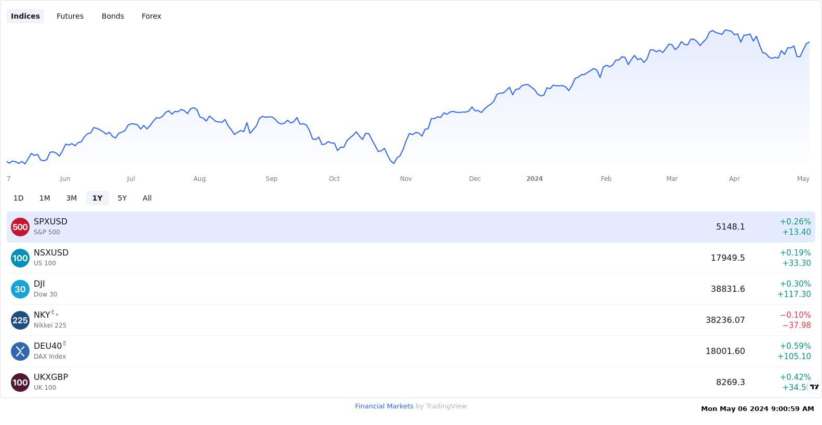822x425 pixels.
Task: Set chart range to 1D
Action: 19,198
